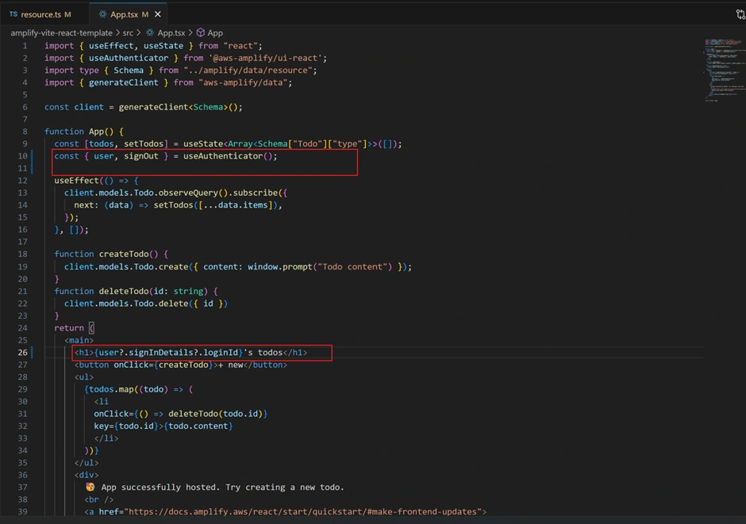The image size is (746, 524).
Task: Click the highlighted bracket after return
Action: 91,328
